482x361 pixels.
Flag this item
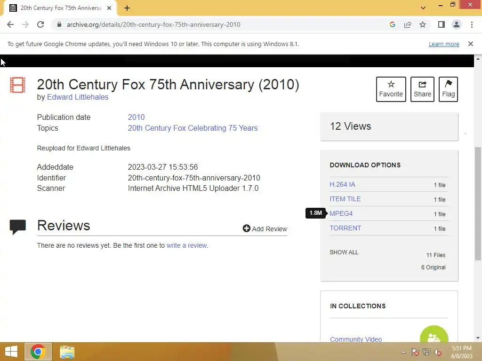click(x=449, y=89)
